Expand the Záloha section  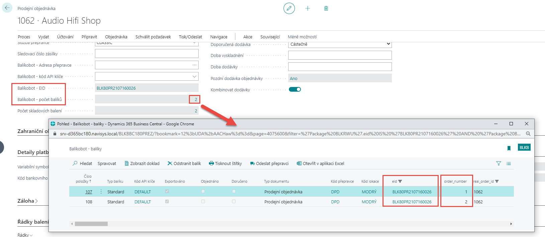tap(27, 201)
